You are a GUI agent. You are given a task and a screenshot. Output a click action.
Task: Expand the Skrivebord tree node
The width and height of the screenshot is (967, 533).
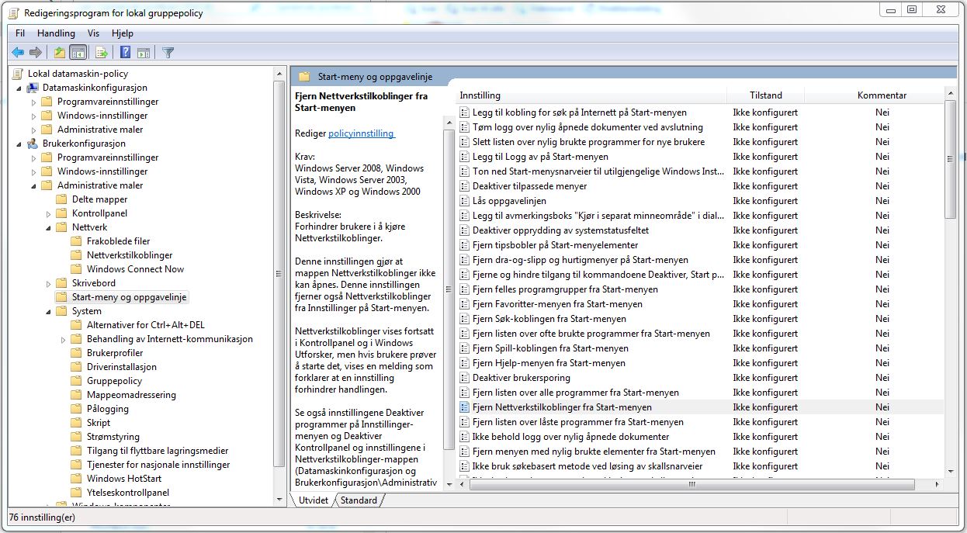pyautogui.click(x=48, y=283)
